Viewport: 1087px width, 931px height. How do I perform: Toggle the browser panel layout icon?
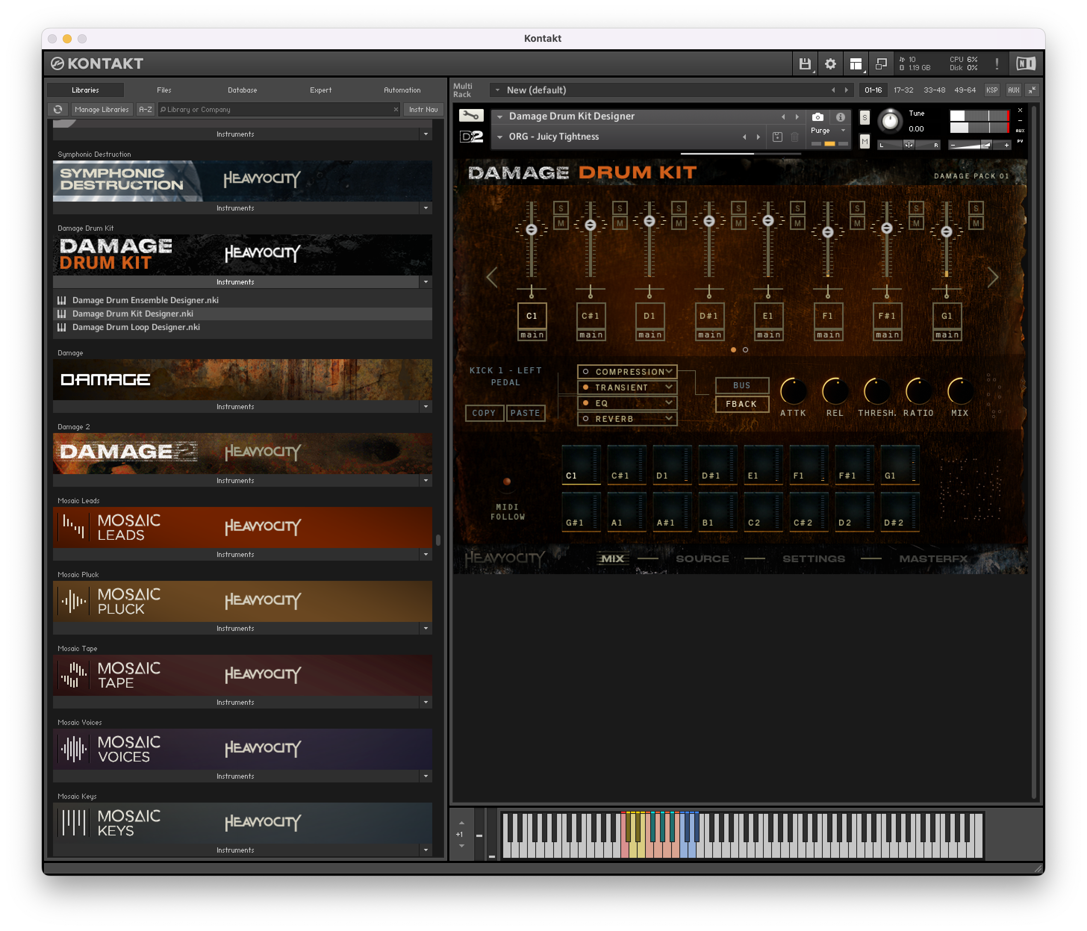click(x=856, y=64)
